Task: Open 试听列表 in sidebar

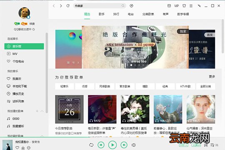Action: [15, 101]
